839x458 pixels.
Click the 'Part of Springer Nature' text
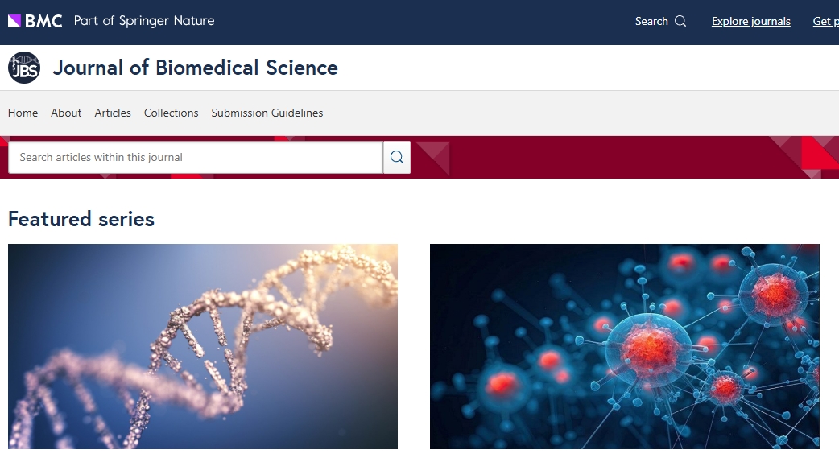click(x=144, y=21)
